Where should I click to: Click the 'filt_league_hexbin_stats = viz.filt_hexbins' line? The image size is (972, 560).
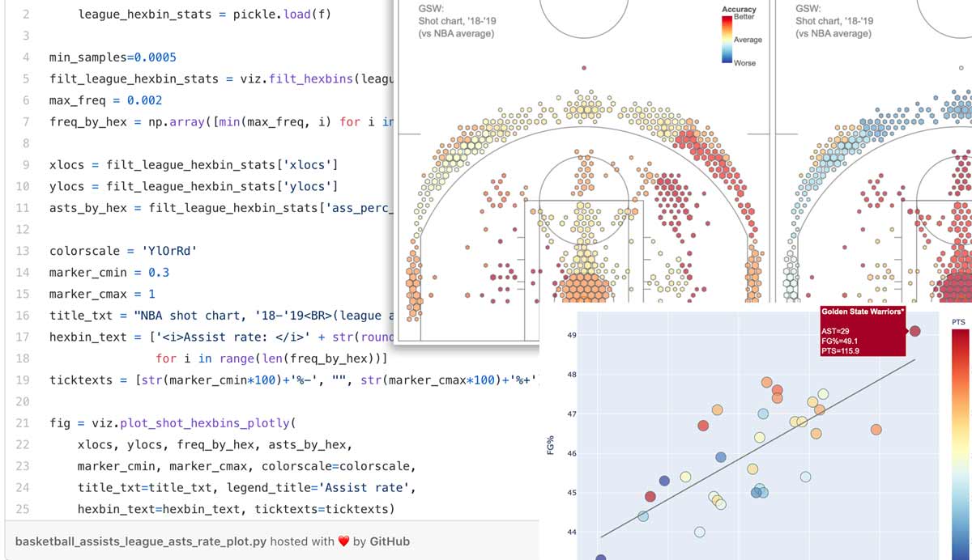coord(221,78)
